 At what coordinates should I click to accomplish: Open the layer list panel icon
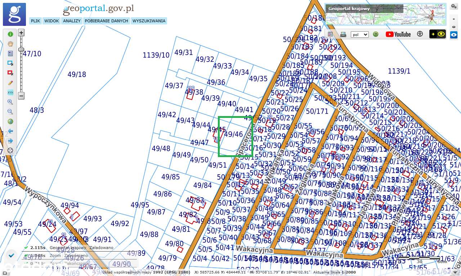tap(10, 54)
